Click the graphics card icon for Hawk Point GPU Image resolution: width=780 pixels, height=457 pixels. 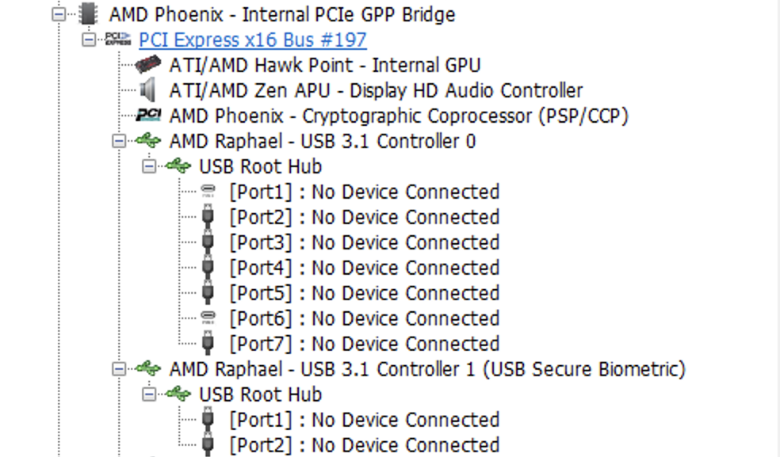(147, 65)
